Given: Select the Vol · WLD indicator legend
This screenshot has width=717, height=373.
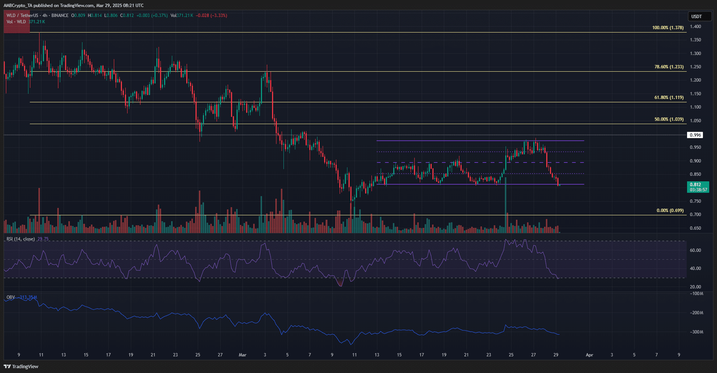Looking at the screenshot, I should click(16, 22).
